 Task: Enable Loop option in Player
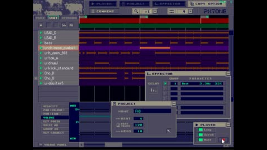tap(201, 130)
